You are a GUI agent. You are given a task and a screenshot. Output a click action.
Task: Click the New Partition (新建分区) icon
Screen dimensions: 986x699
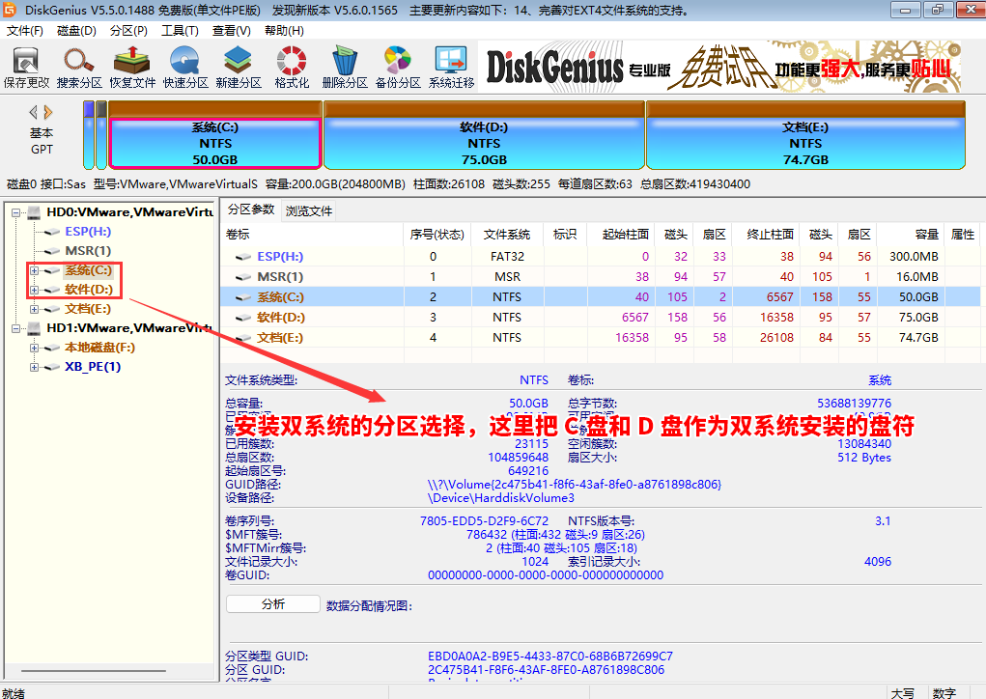tap(239, 67)
